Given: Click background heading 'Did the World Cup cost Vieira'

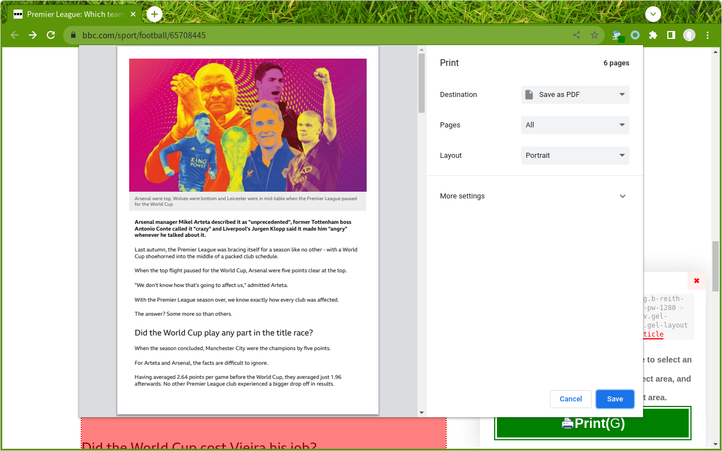Looking at the screenshot, I should click(x=199, y=445).
